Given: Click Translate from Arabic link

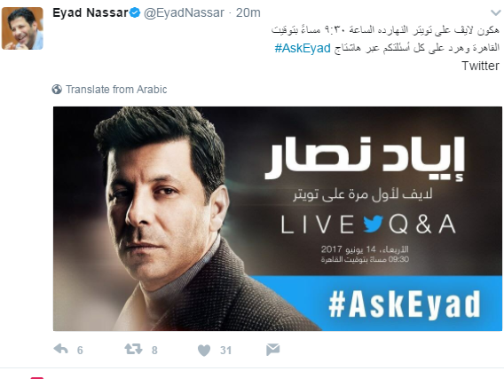Looking at the screenshot, I should [x=116, y=89].
